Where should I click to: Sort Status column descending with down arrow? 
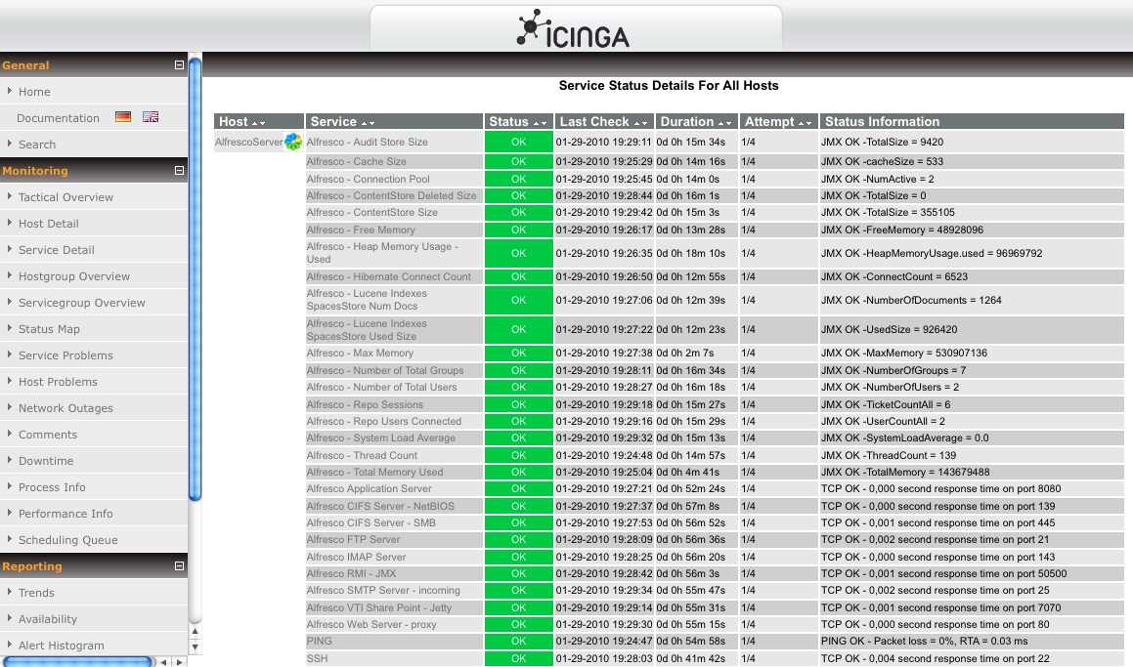[x=544, y=123]
